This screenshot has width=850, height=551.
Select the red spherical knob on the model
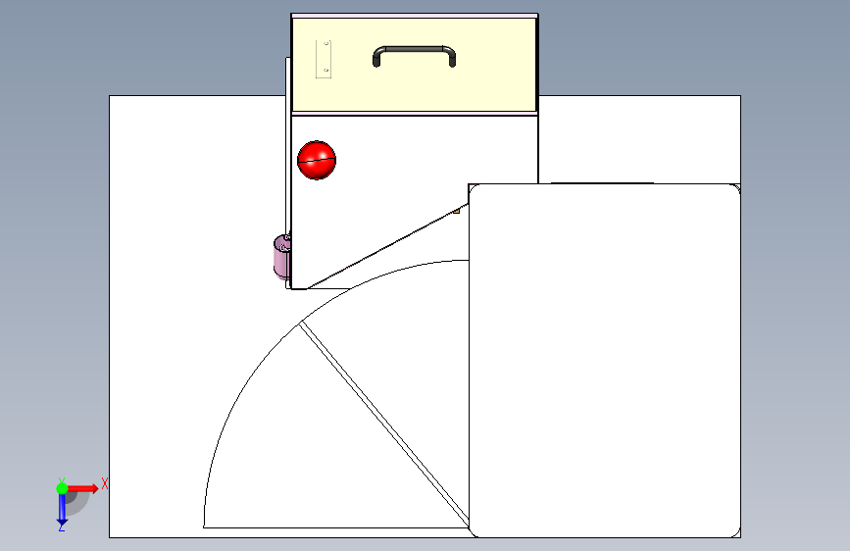(317, 160)
